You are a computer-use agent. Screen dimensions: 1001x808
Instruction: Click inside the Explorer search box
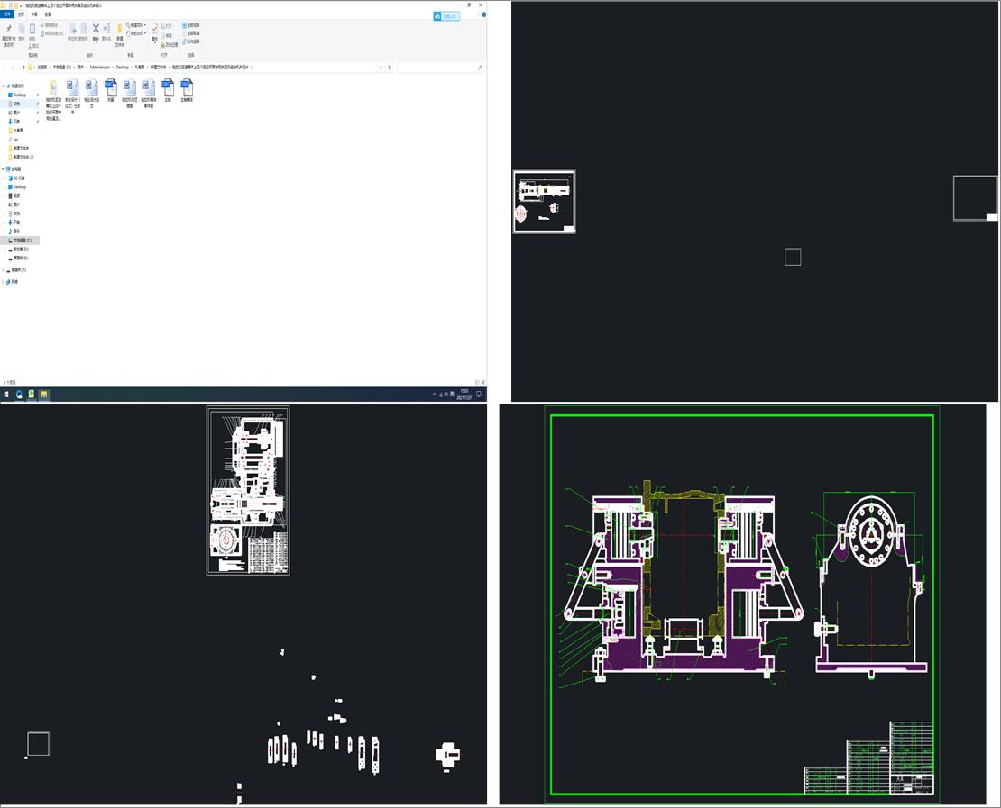439,67
